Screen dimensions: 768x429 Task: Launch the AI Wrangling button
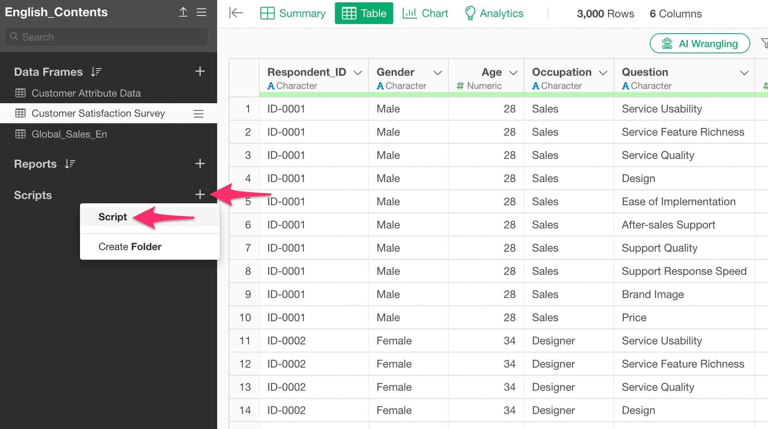coord(700,43)
